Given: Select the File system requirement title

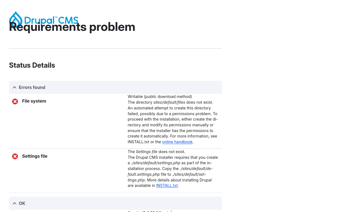Looking at the screenshot, I should pos(34,101).
